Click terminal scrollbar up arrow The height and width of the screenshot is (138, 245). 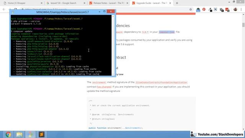click(113, 16)
